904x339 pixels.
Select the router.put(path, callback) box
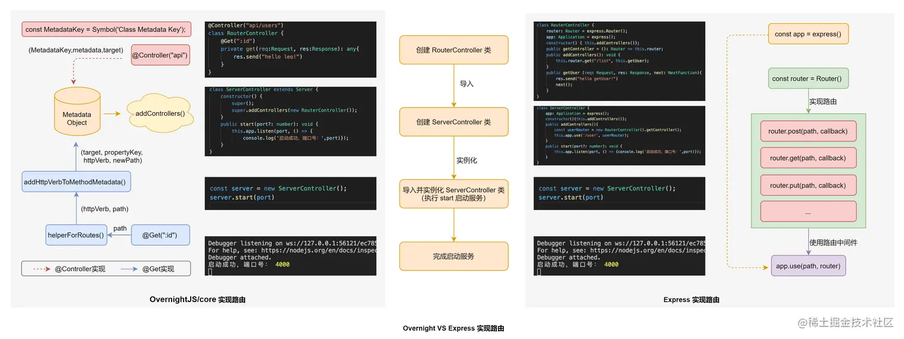point(808,186)
